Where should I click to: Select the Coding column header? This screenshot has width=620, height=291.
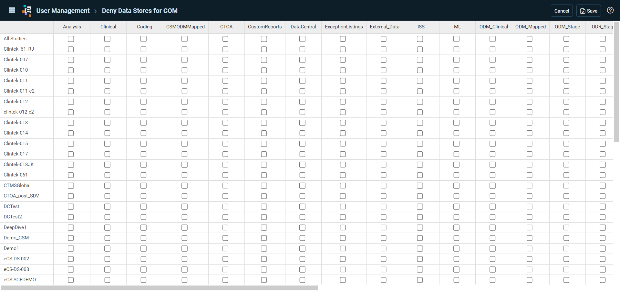click(x=144, y=27)
